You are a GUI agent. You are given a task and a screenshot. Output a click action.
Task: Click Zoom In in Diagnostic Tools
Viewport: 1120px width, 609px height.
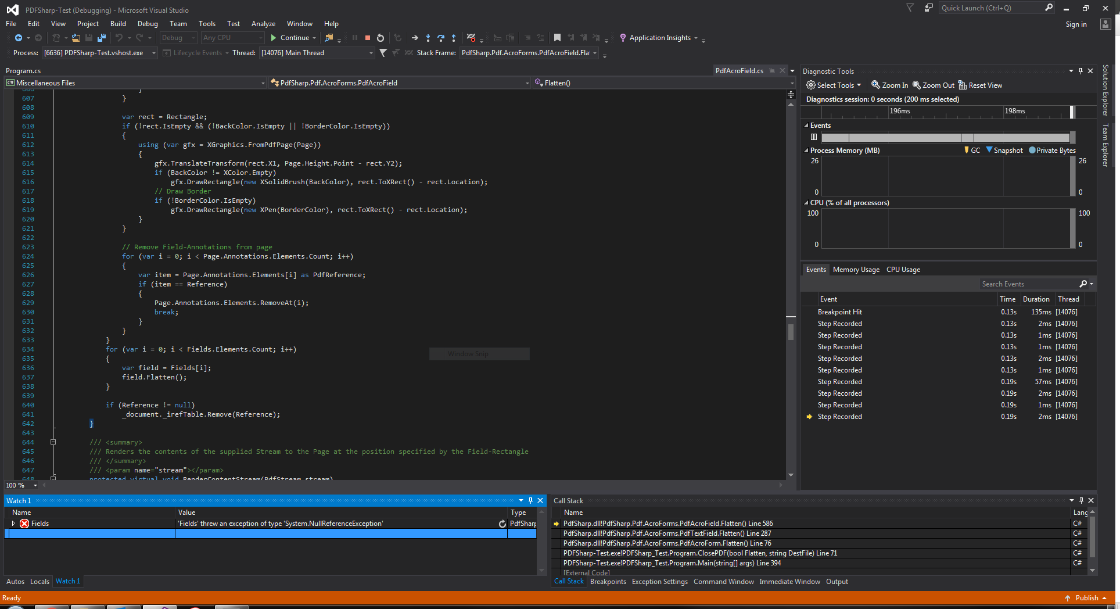pos(889,85)
